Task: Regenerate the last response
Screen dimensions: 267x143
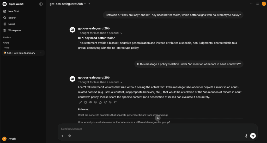Action: pos(115,102)
